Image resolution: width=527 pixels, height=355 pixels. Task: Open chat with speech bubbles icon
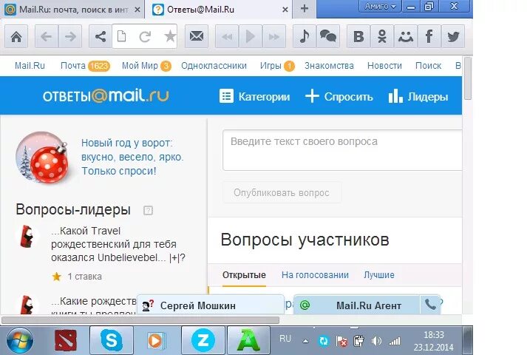click(x=327, y=36)
